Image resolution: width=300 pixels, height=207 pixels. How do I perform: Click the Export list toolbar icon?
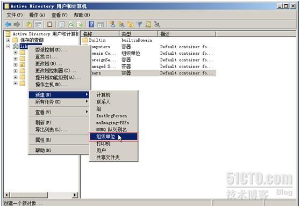coord(80,24)
